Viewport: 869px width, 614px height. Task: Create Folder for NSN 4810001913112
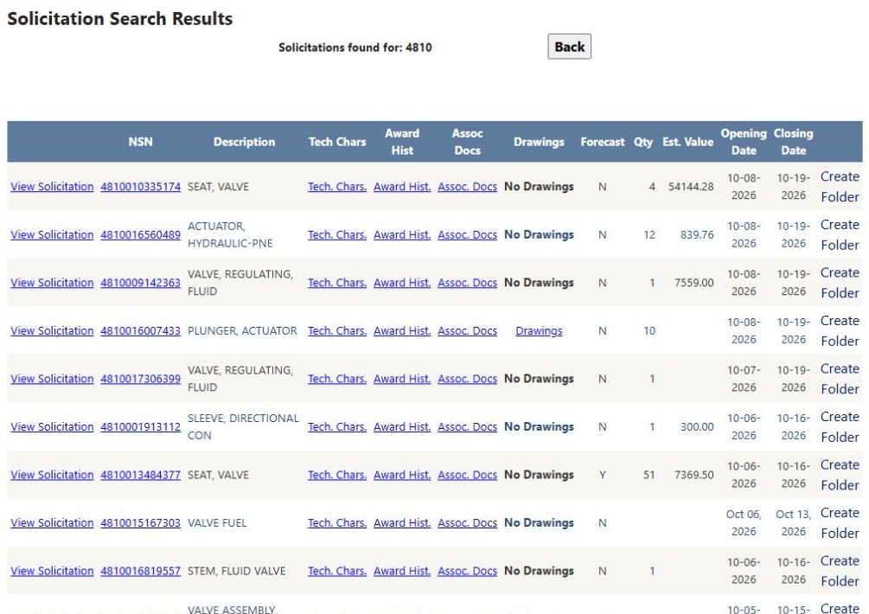840,427
